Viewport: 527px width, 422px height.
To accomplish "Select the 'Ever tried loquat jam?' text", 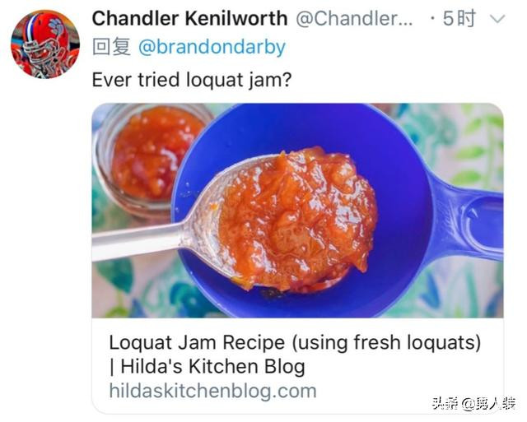I will tap(192, 80).
